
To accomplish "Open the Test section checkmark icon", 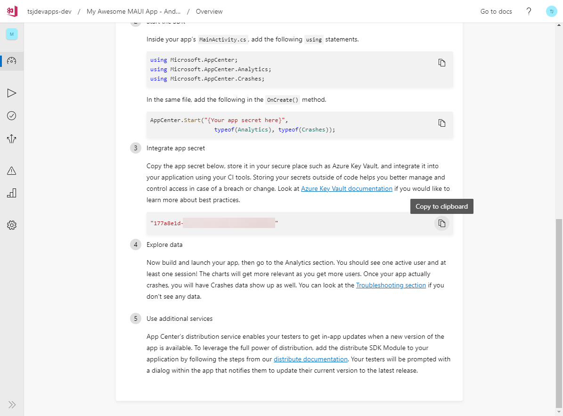I will click(x=12, y=116).
